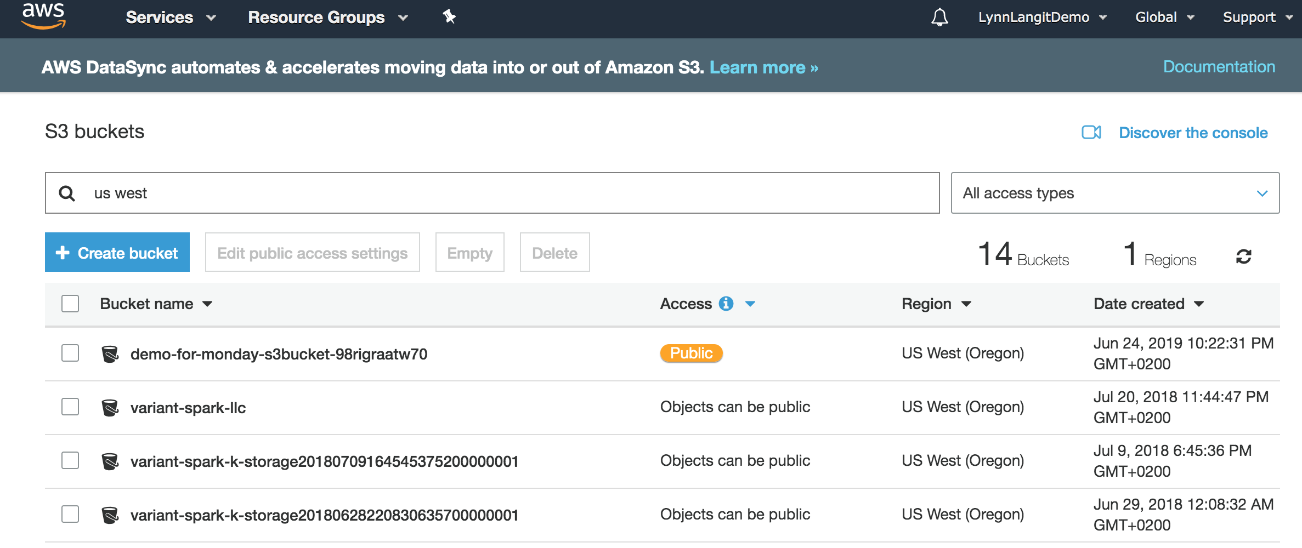Click the '14 Buckets' count

1023,254
